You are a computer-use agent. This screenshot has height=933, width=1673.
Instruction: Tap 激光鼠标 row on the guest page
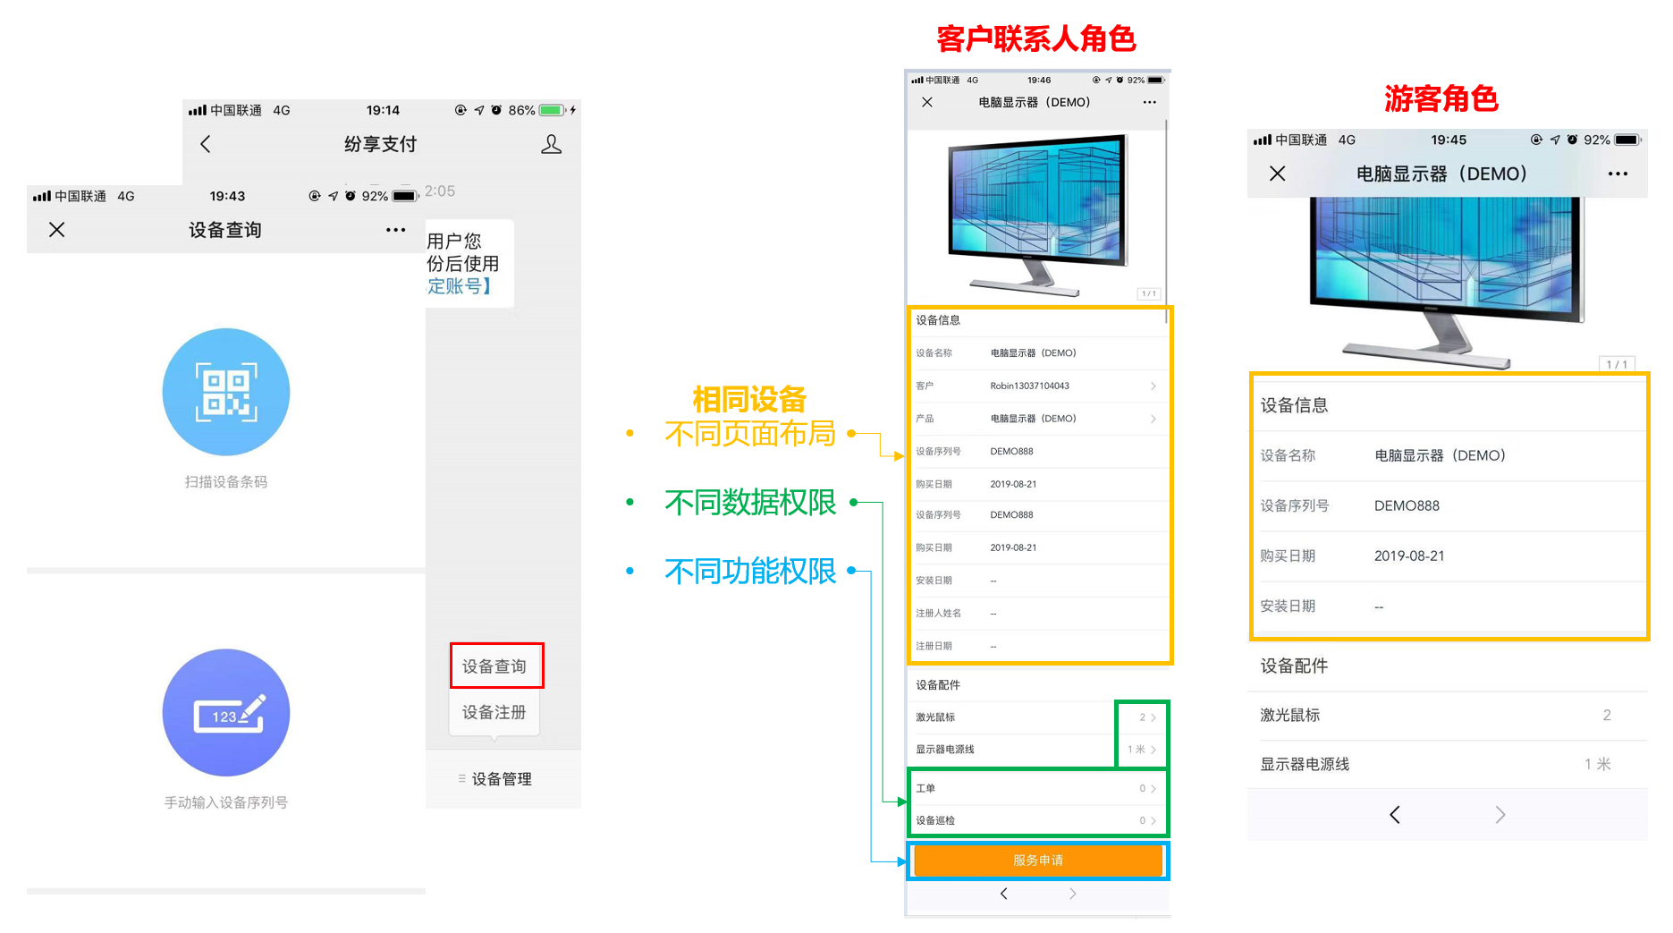(x=1449, y=716)
